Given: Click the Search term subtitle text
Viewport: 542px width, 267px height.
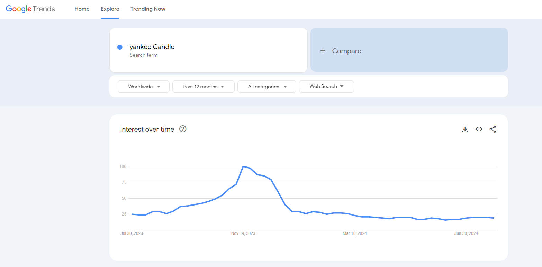Looking at the screenshot, I should coord(144,55).
